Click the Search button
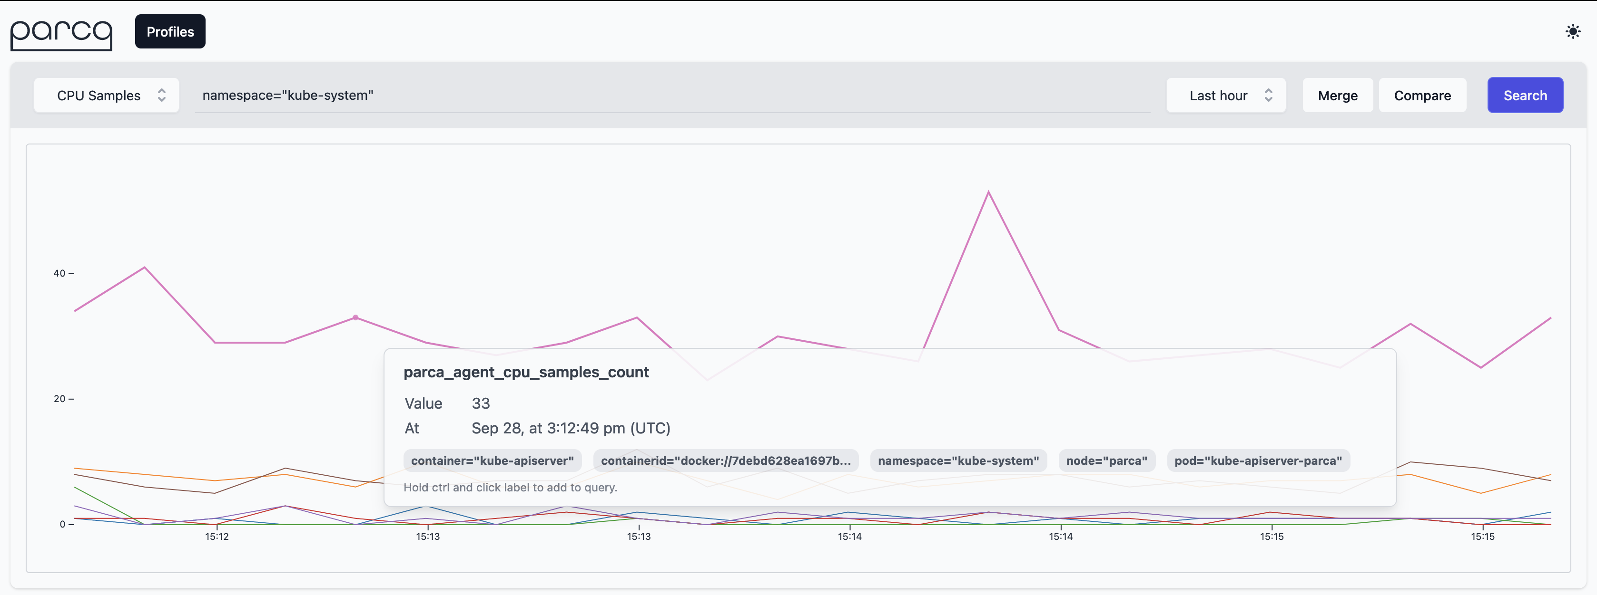The height and width of the screenshot is (595, 1597). coord(1525,96)
